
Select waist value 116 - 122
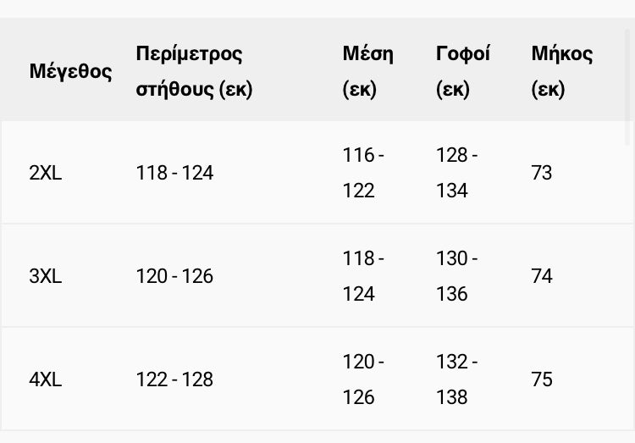[x=363, y=173]
